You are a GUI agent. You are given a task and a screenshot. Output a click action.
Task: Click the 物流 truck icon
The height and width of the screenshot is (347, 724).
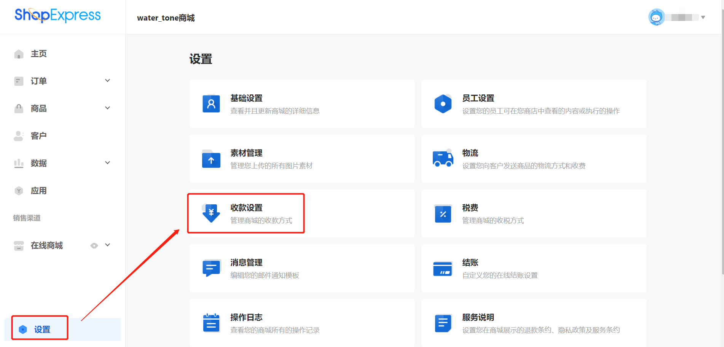point(443,158)
